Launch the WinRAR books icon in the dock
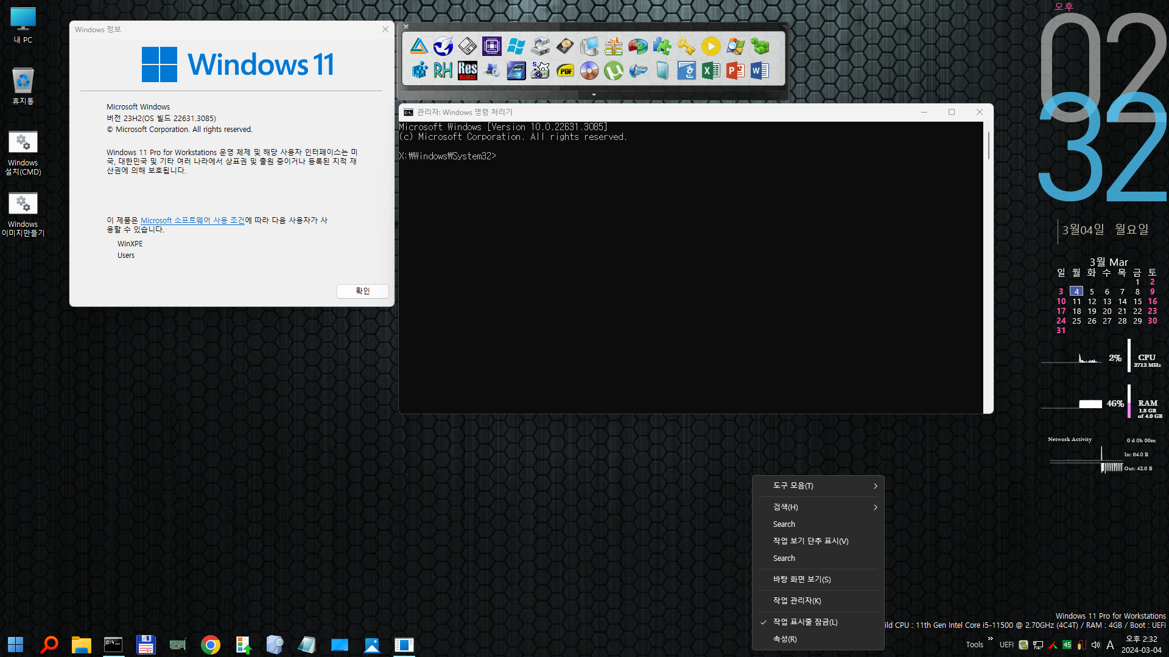1169x657 pixels. [x=613, y=46]
